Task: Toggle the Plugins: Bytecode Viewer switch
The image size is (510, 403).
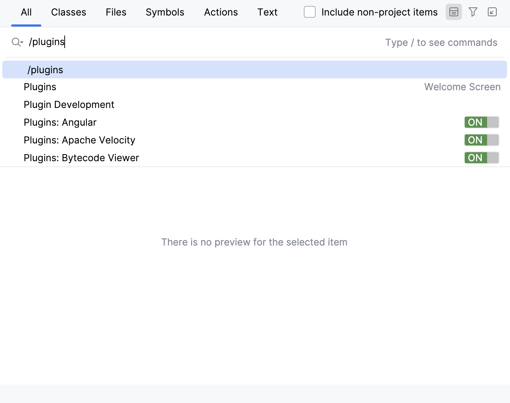Action: tap(482, 158)
